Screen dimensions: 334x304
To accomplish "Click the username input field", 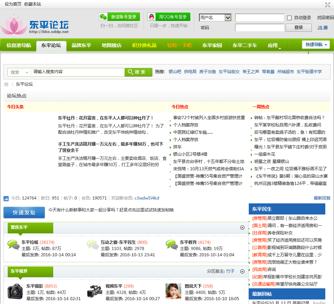I will (x=260, y=18).
